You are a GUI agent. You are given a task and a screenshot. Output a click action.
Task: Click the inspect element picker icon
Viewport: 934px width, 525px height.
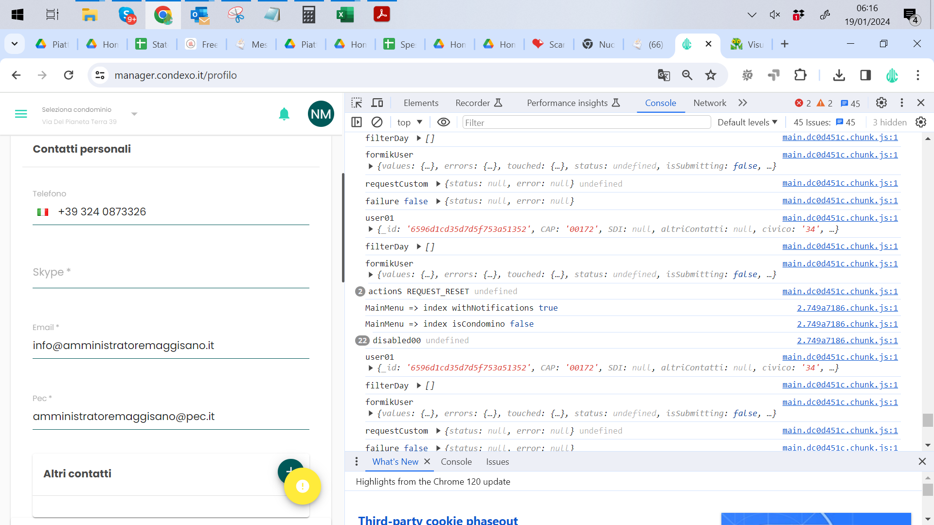[x=357, y=103]
